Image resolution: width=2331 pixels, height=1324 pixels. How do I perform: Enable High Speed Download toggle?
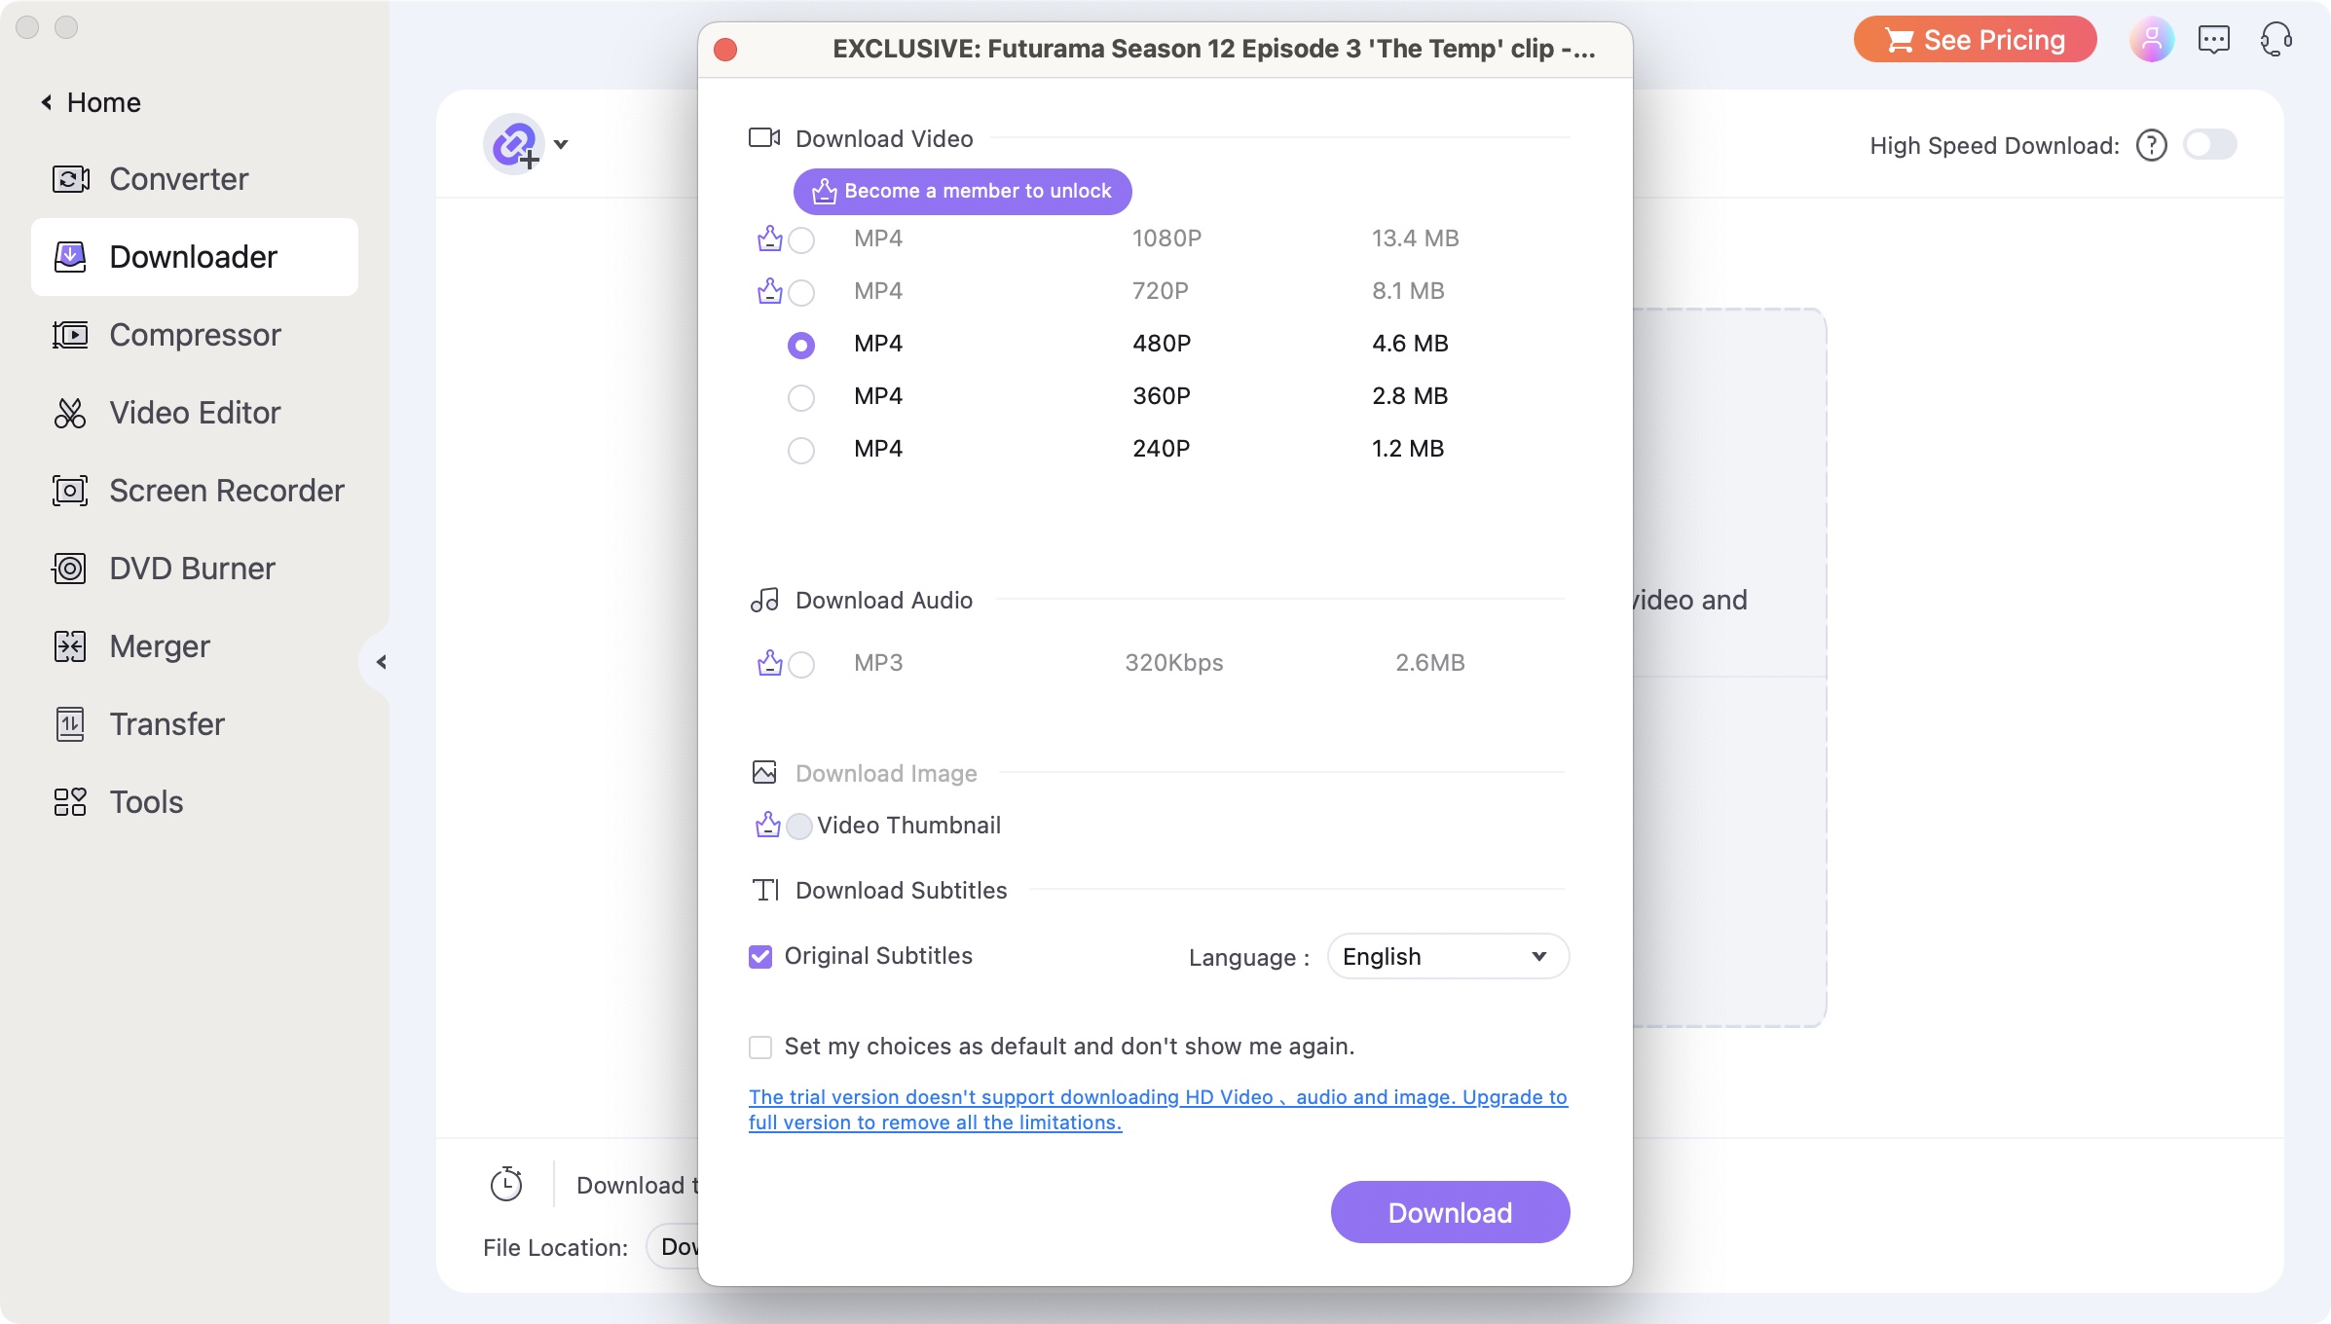click(x=2209, y=144)
